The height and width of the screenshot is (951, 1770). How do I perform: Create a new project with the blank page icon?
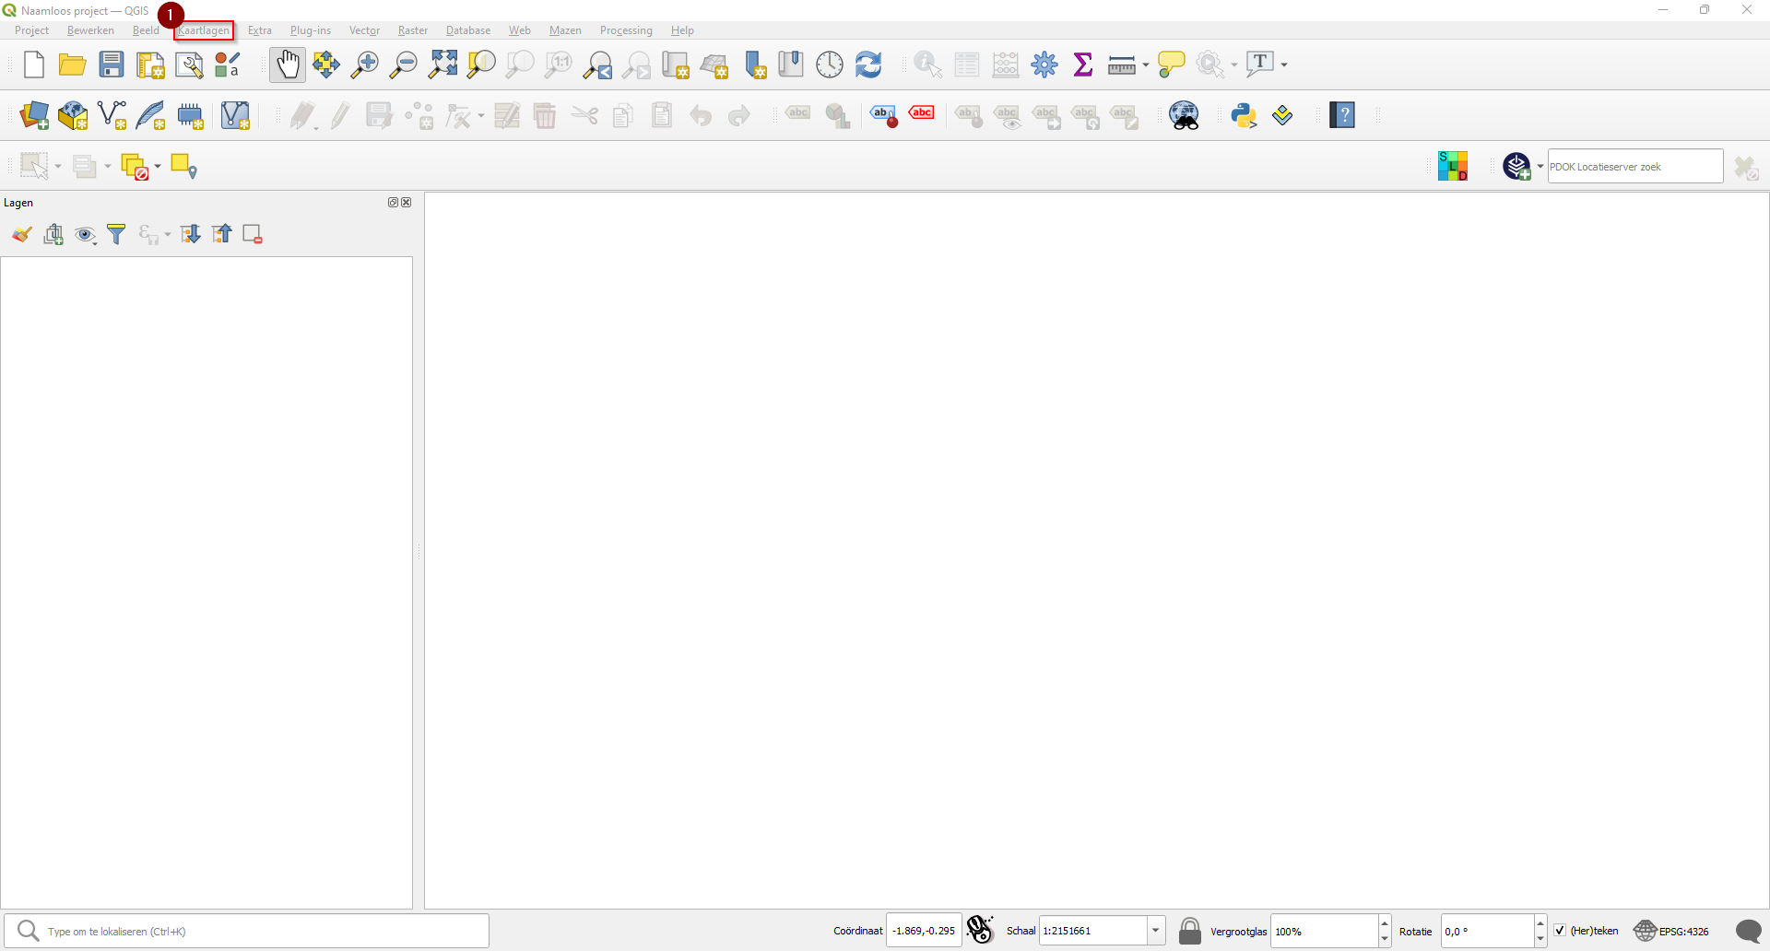coord(33,65)
